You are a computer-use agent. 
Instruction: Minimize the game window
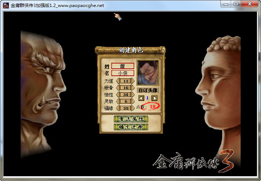(226, 4)
